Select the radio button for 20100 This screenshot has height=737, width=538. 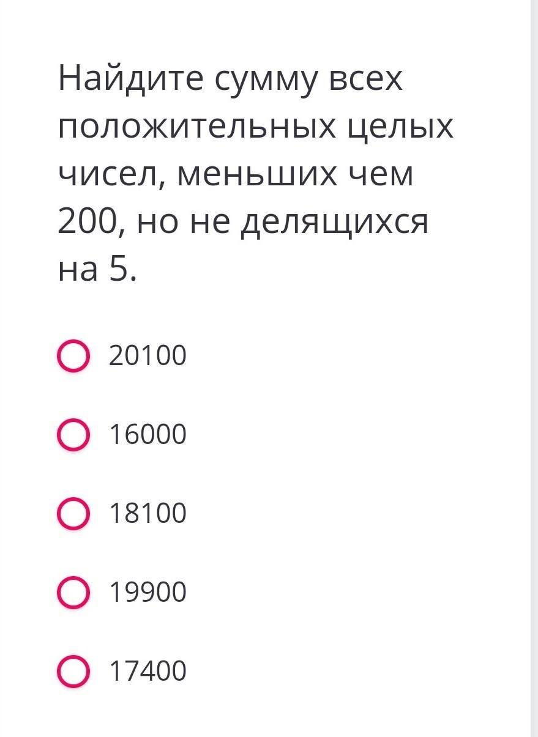click(73, 356)
